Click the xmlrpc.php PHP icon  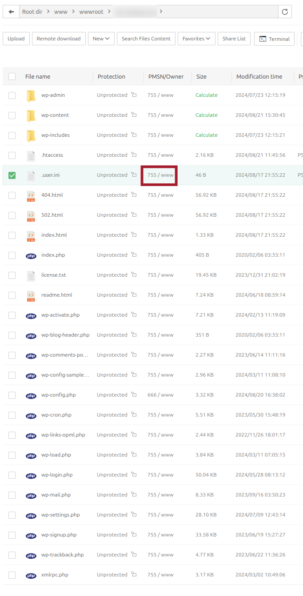coord(31,575)
